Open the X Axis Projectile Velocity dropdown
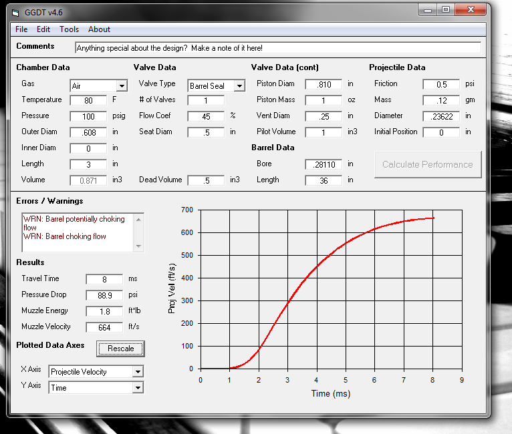 click(138, 372)
